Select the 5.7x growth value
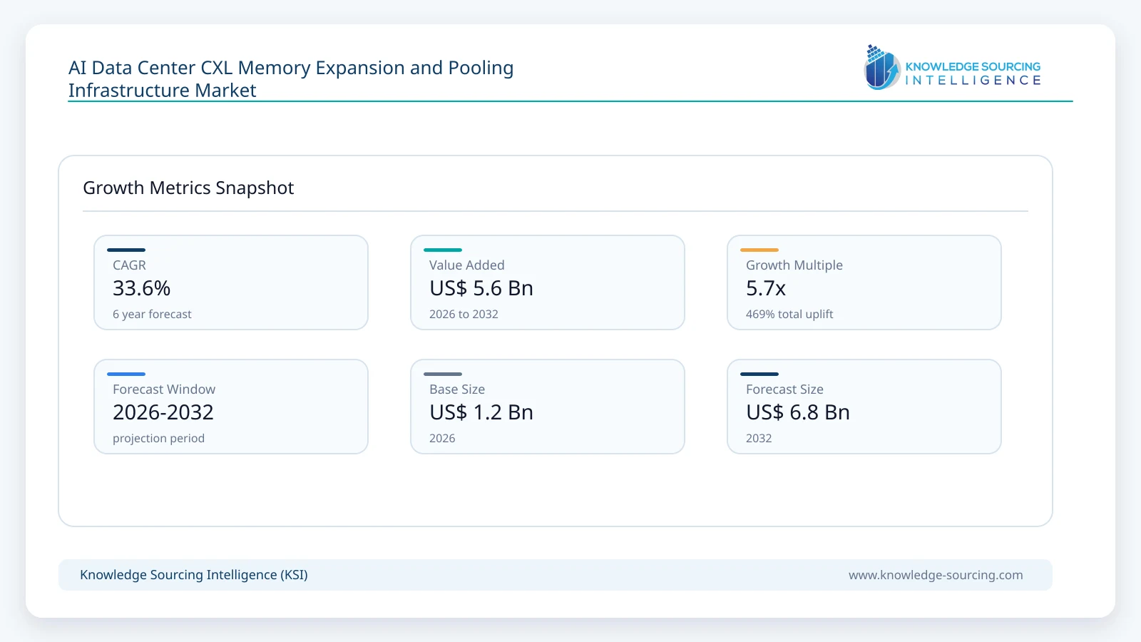Screen dimensions: 1141x642 pyautogui.click(x=766, y=288)
